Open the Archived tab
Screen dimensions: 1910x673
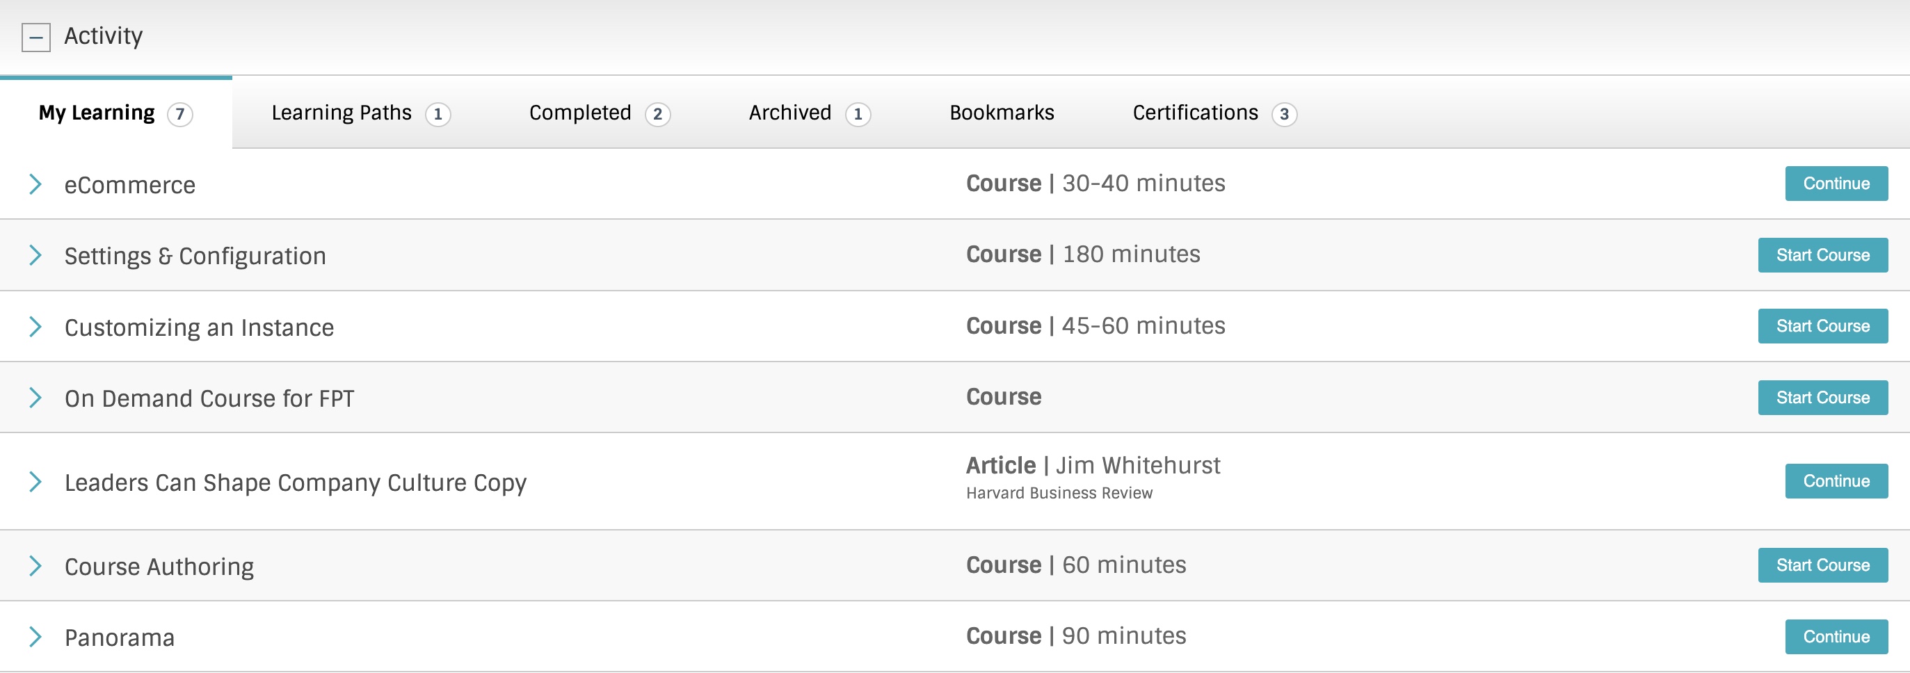click(x=809, y=113)
